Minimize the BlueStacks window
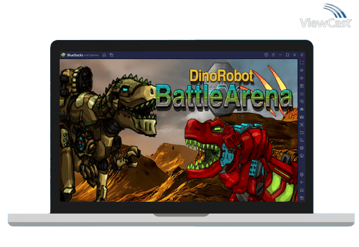 tap(280, 55)
